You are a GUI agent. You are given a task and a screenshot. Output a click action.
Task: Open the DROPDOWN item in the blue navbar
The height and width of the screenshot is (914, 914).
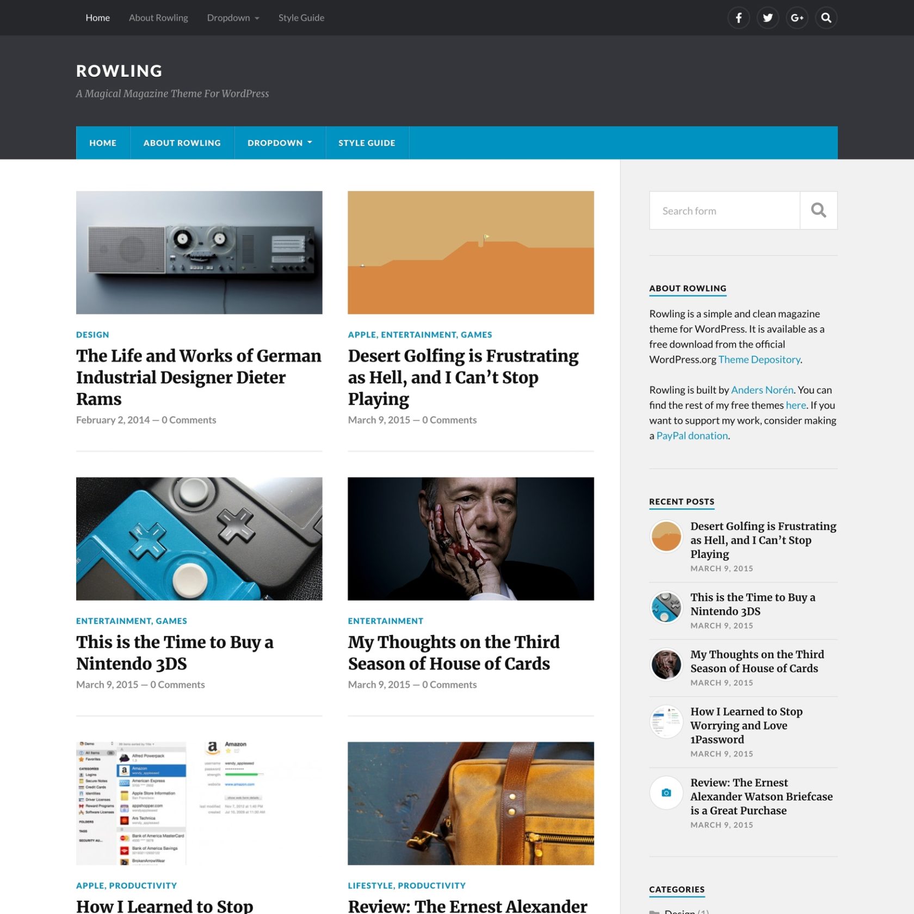click(279, 143)
